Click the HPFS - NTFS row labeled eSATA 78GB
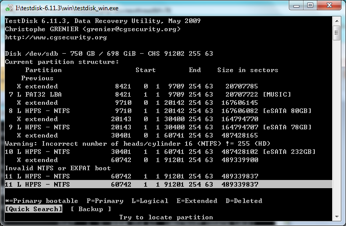The image size is (346, 226). click(x=158, y=127)
